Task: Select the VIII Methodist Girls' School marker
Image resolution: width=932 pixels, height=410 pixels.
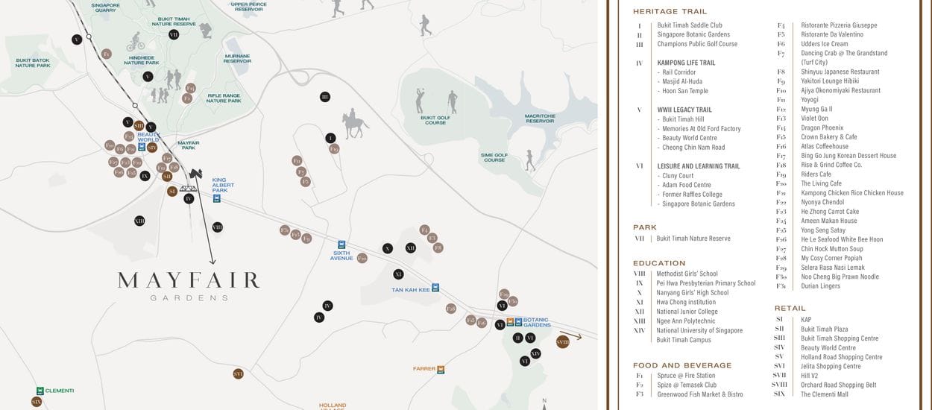Action: (x=217, y=227)
